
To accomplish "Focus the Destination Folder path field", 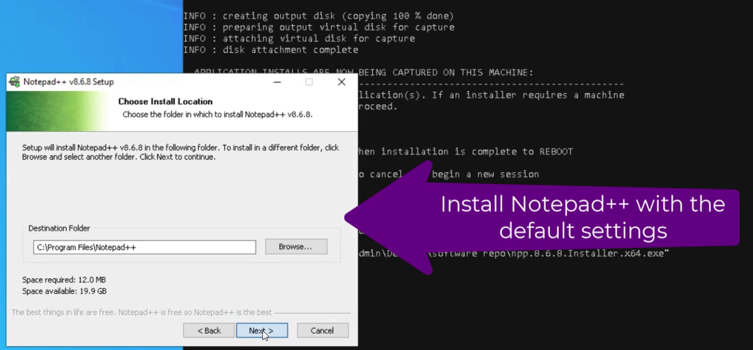I will (144, 247).
